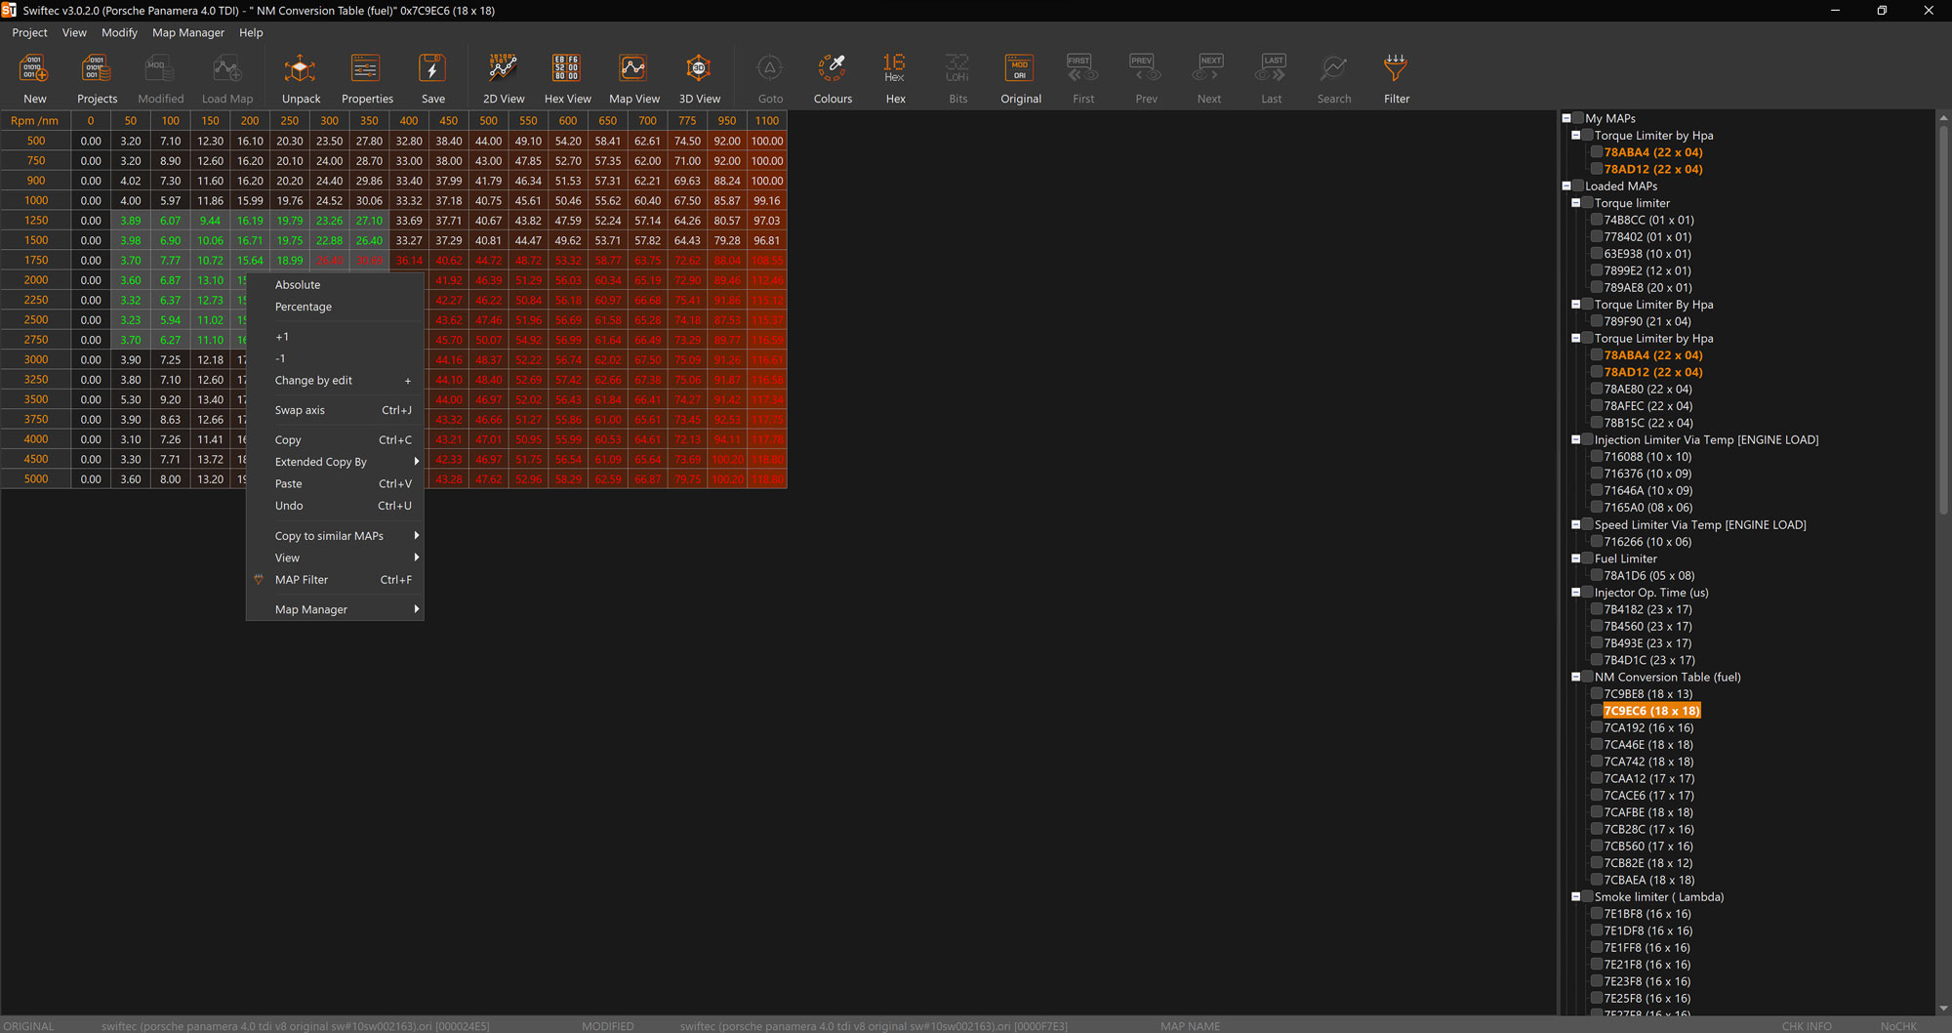Collapse the My MAPs tree node
Screen dimensions: 1952x1033
[1566, 118]
